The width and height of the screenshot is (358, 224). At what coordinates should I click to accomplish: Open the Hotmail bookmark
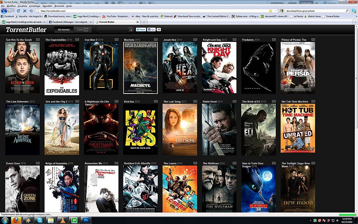167,16
